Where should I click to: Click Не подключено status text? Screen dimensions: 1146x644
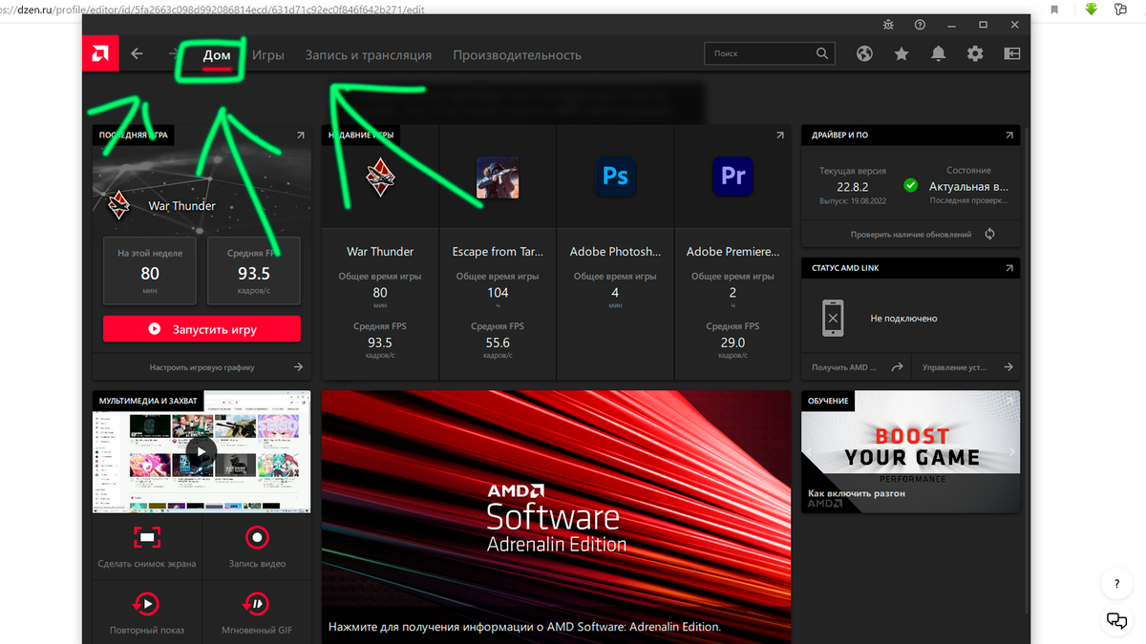tap(903, 319)
